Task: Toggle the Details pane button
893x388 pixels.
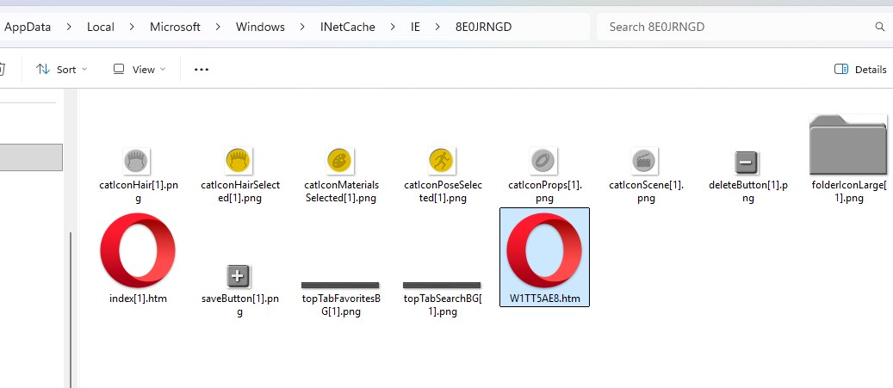Action: click(860, 70)
